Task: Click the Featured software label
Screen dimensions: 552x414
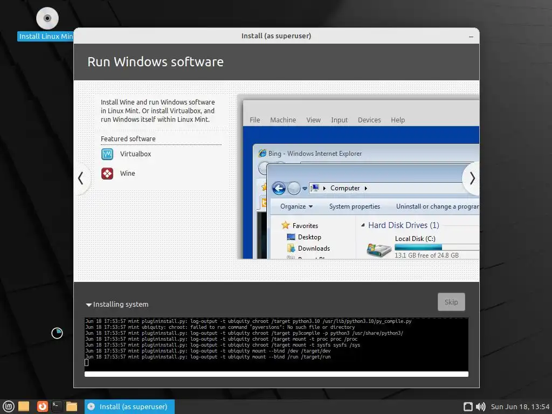Action: tap(128, 139)
